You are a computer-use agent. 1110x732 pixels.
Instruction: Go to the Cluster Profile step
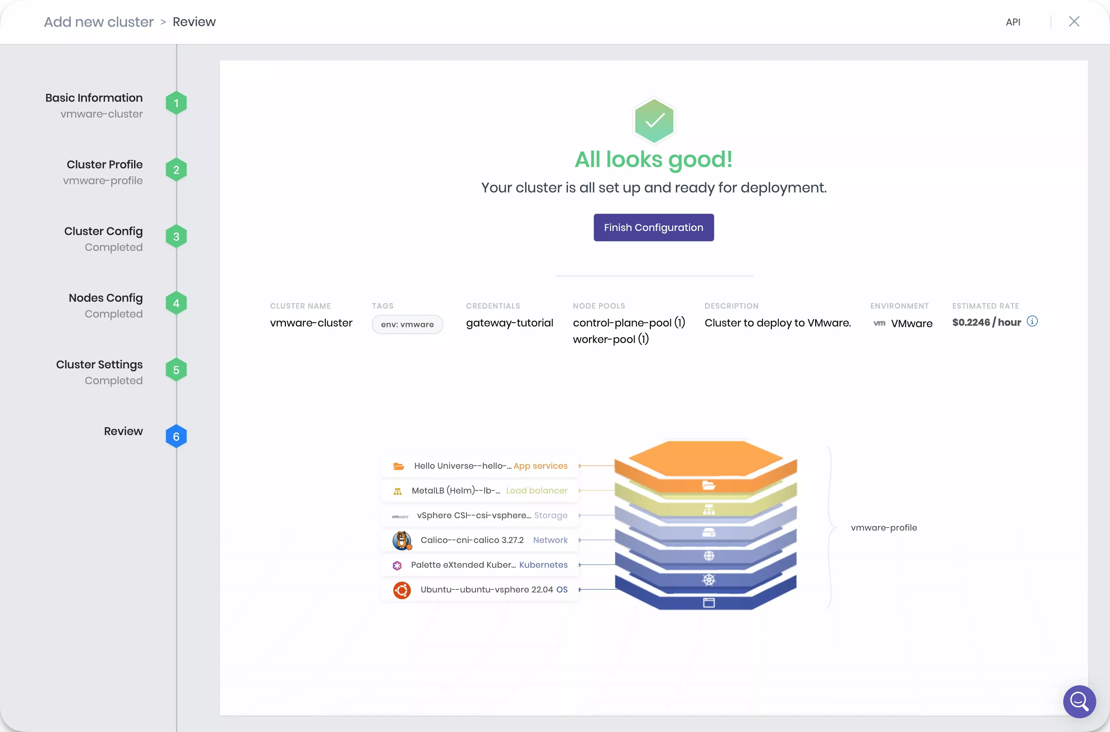coord(104,164)
